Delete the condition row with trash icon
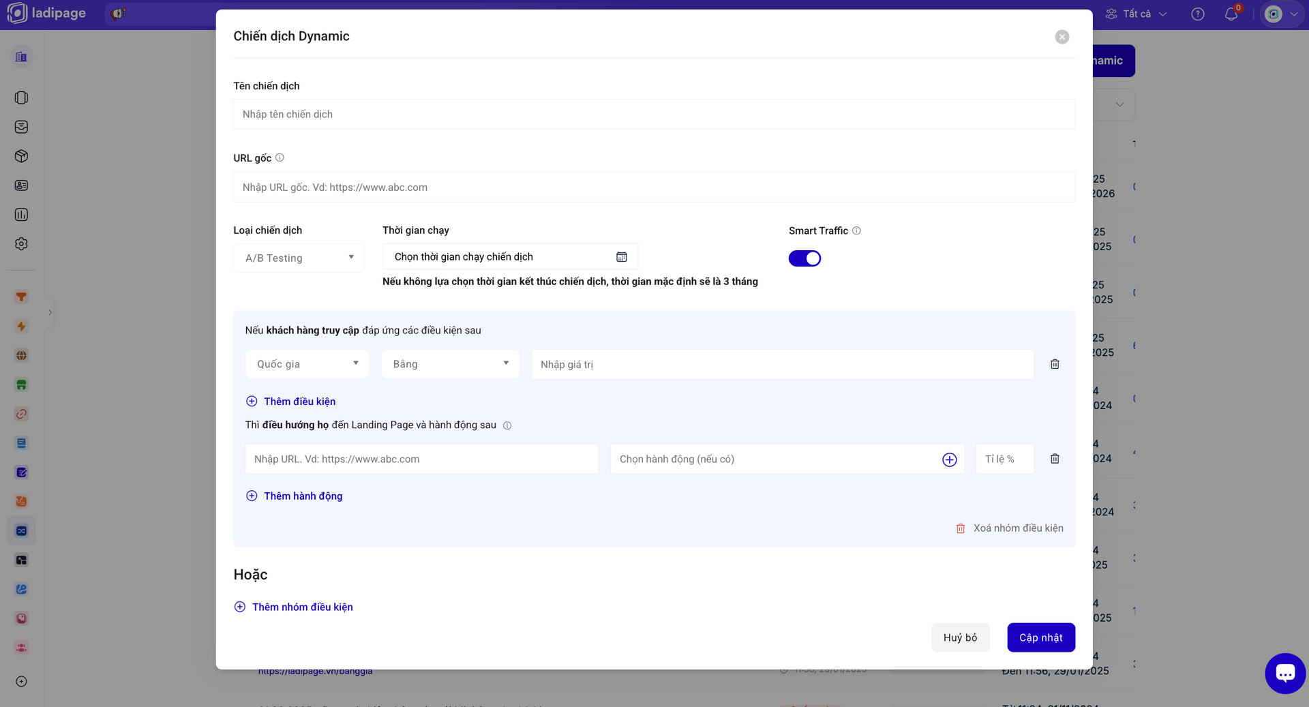The image size is (1309, 707). (1055, 364)
